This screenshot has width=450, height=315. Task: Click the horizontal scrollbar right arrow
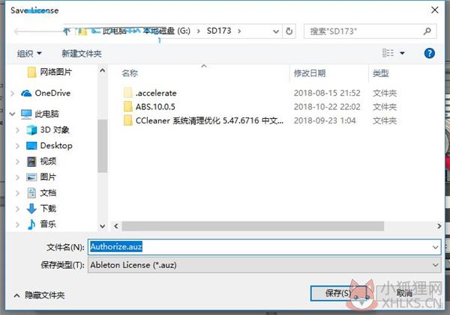439,226
